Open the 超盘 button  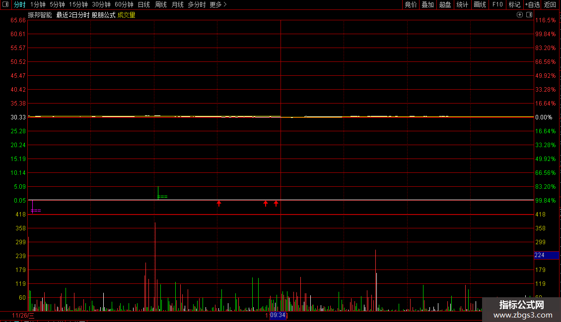pyautogui.click(x=445, y=4)
